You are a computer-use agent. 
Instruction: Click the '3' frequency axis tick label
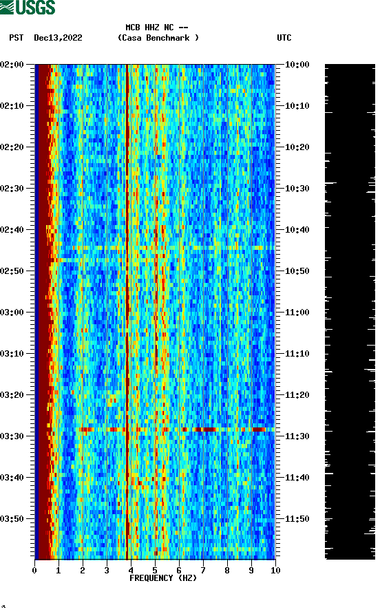click(107, 571)
